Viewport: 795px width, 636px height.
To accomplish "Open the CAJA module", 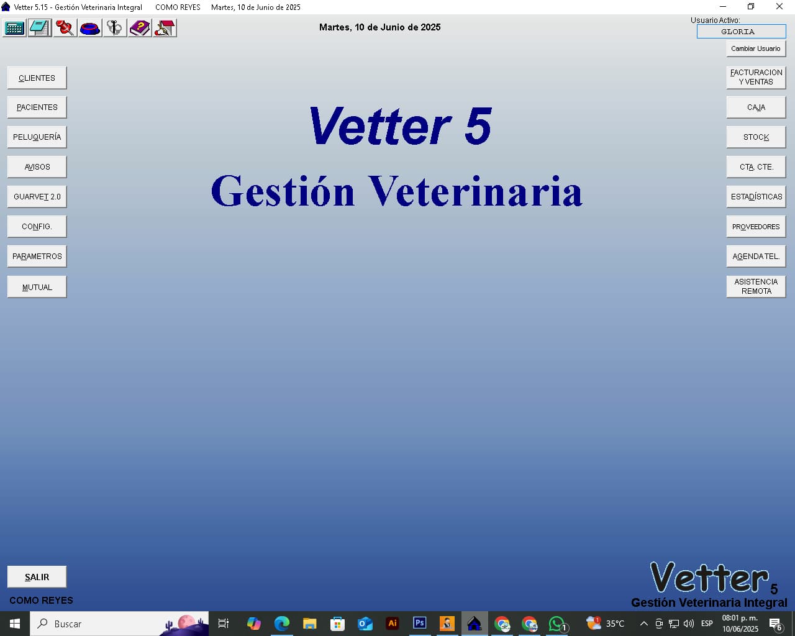I will [x=756, y=107].
